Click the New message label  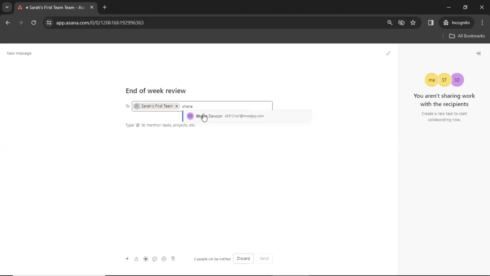[x=19, y=53]
